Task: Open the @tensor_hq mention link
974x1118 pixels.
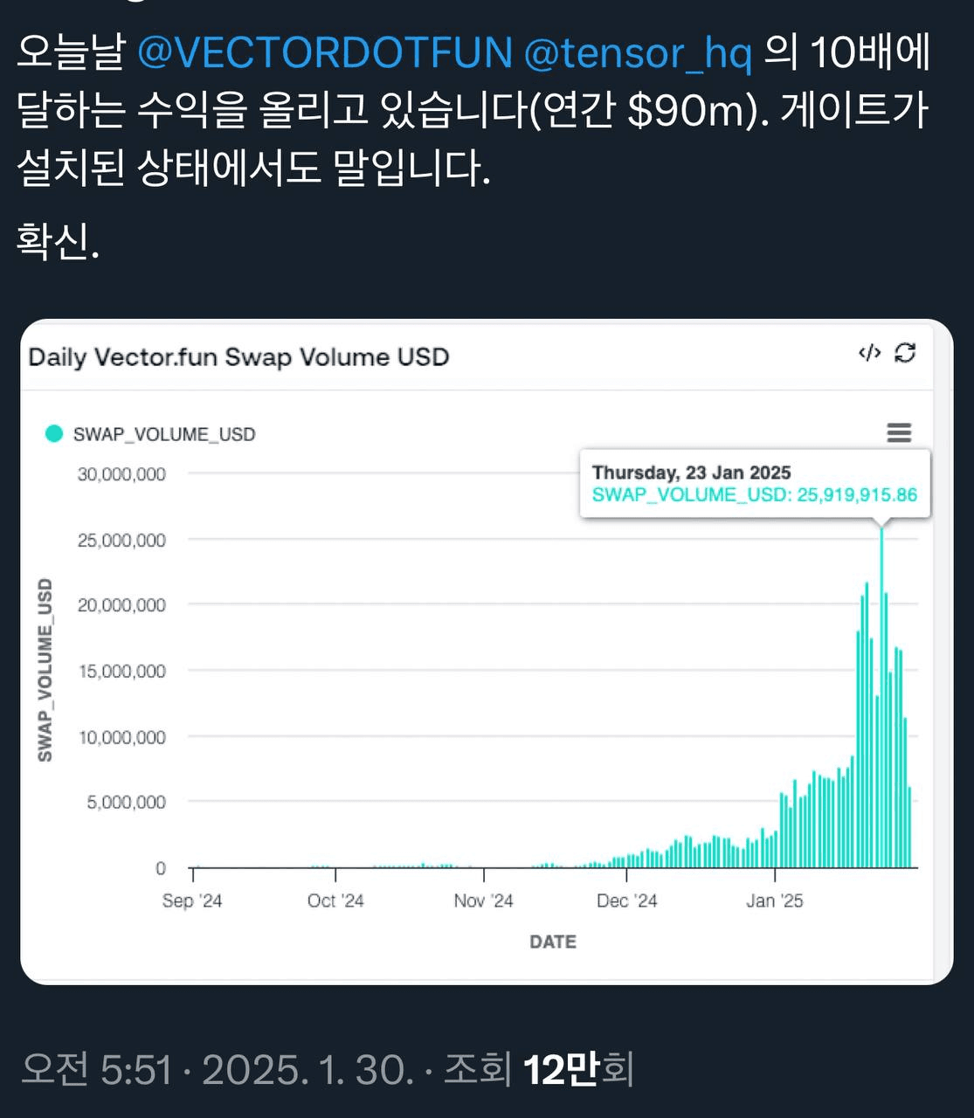Action: pyautogui.click(x=638, y=54)
